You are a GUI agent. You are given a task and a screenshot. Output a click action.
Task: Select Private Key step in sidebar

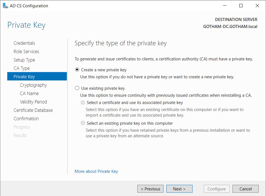click(x=24, y=77)
